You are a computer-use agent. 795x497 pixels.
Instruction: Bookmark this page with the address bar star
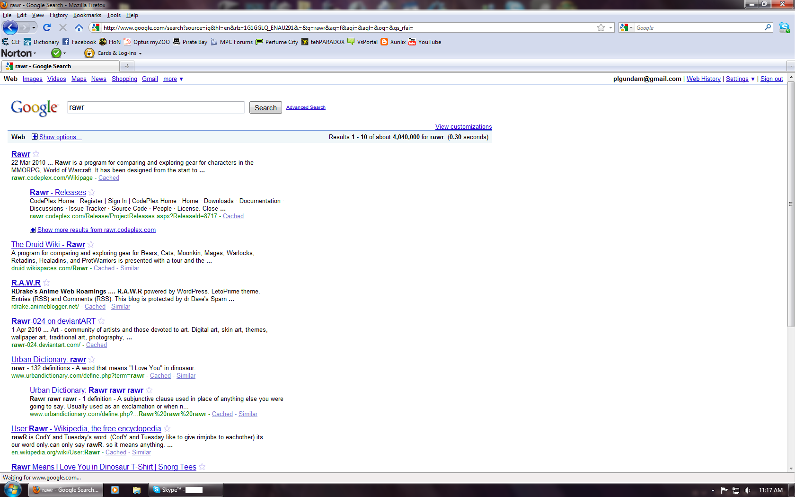601,27
